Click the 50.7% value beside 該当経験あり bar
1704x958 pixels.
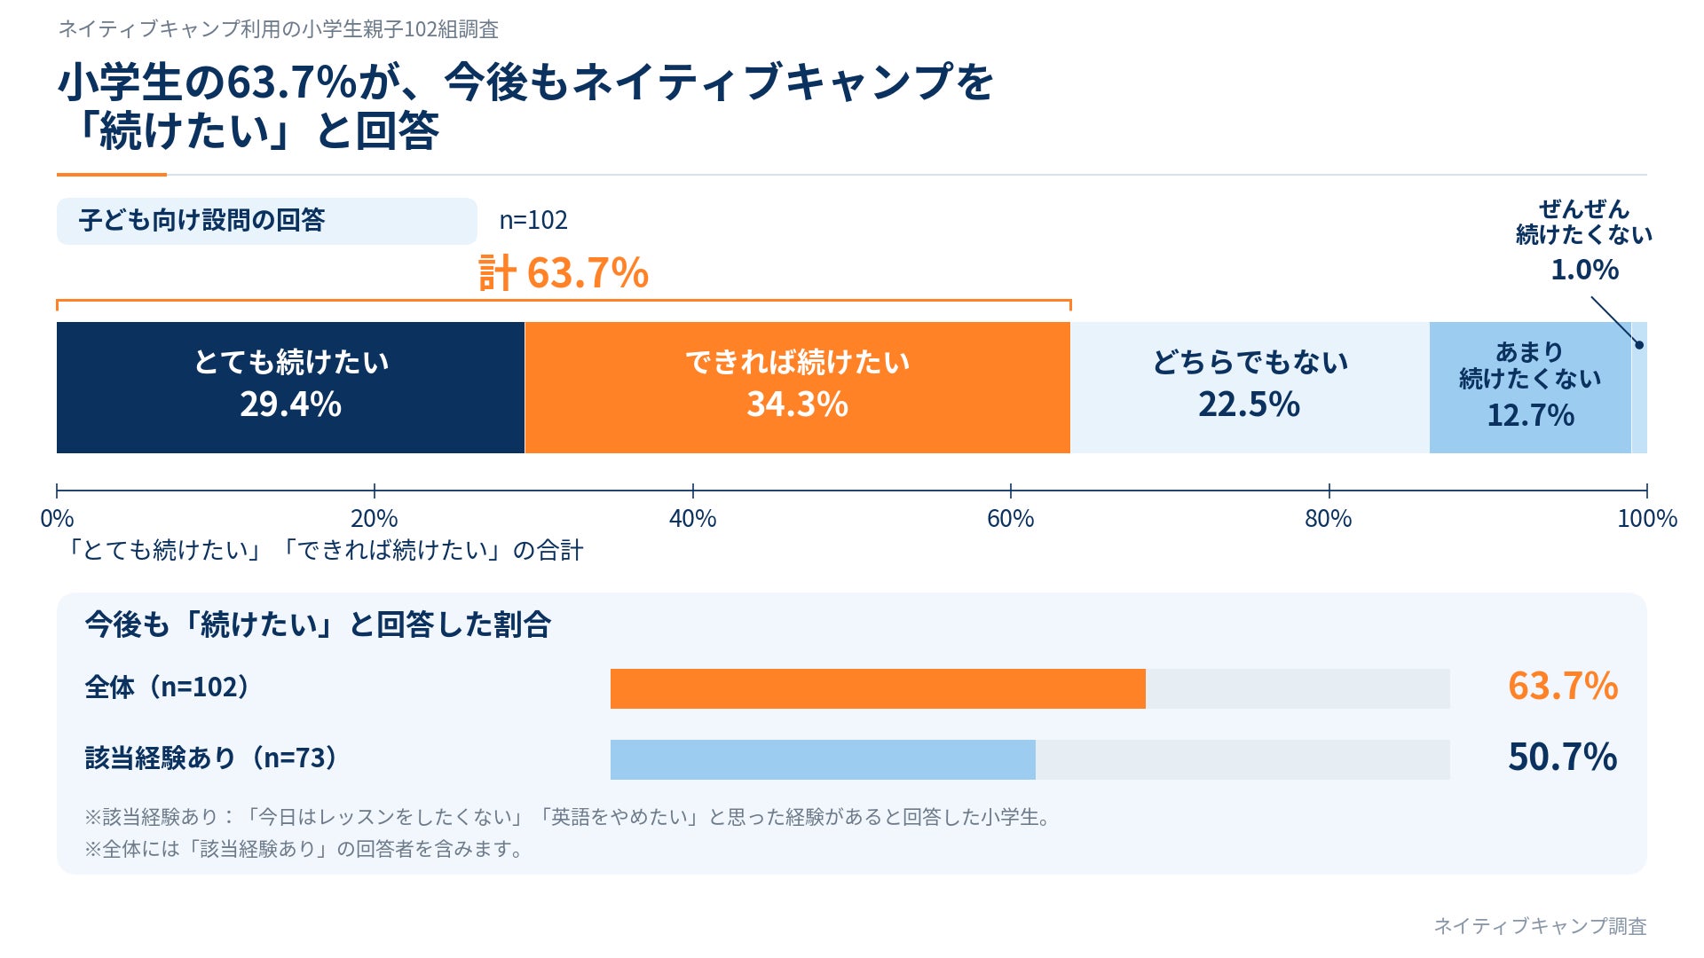[x=1563, y=758]
